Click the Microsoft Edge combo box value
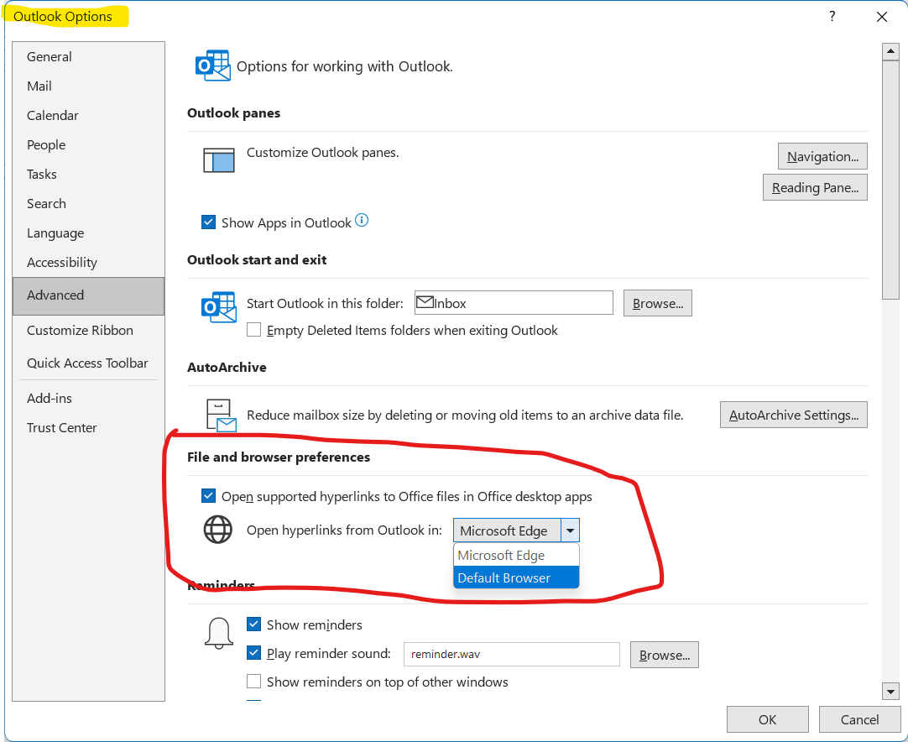The height and width of the screenshot is (742, 908). (507, 530)
